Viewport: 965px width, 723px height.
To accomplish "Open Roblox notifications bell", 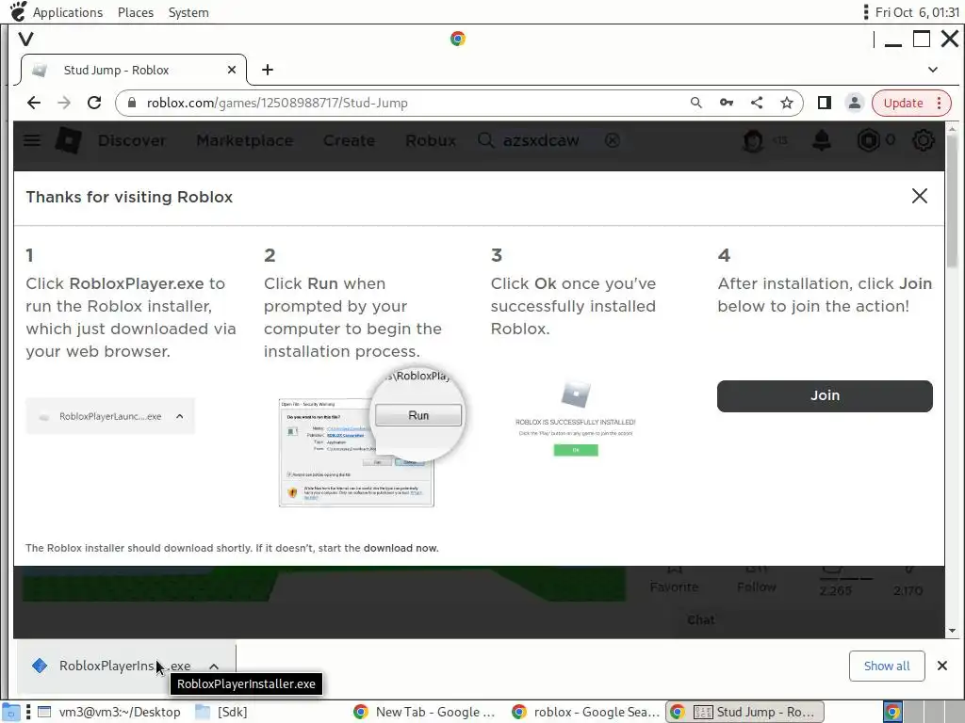I will (822, 140).
